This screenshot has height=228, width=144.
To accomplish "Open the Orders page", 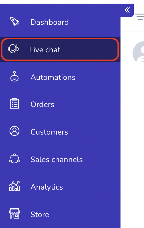I will click(42, 104).
